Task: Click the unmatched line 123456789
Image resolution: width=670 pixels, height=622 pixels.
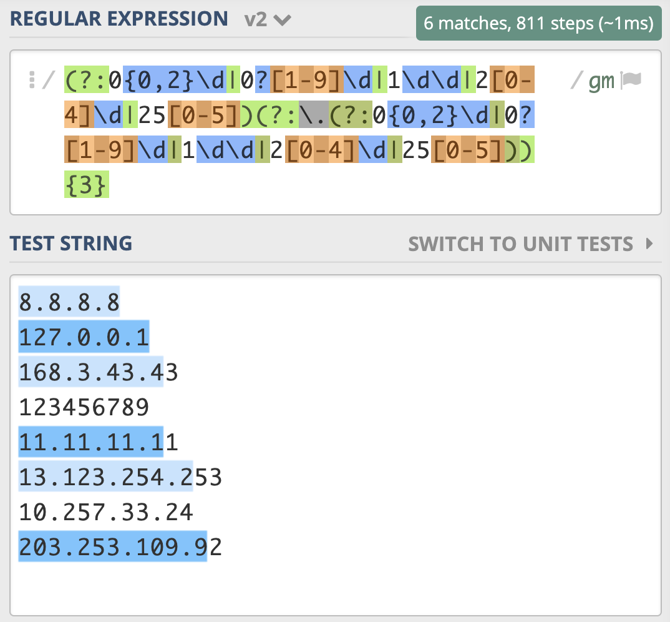Action: click(x=84, y=408)
